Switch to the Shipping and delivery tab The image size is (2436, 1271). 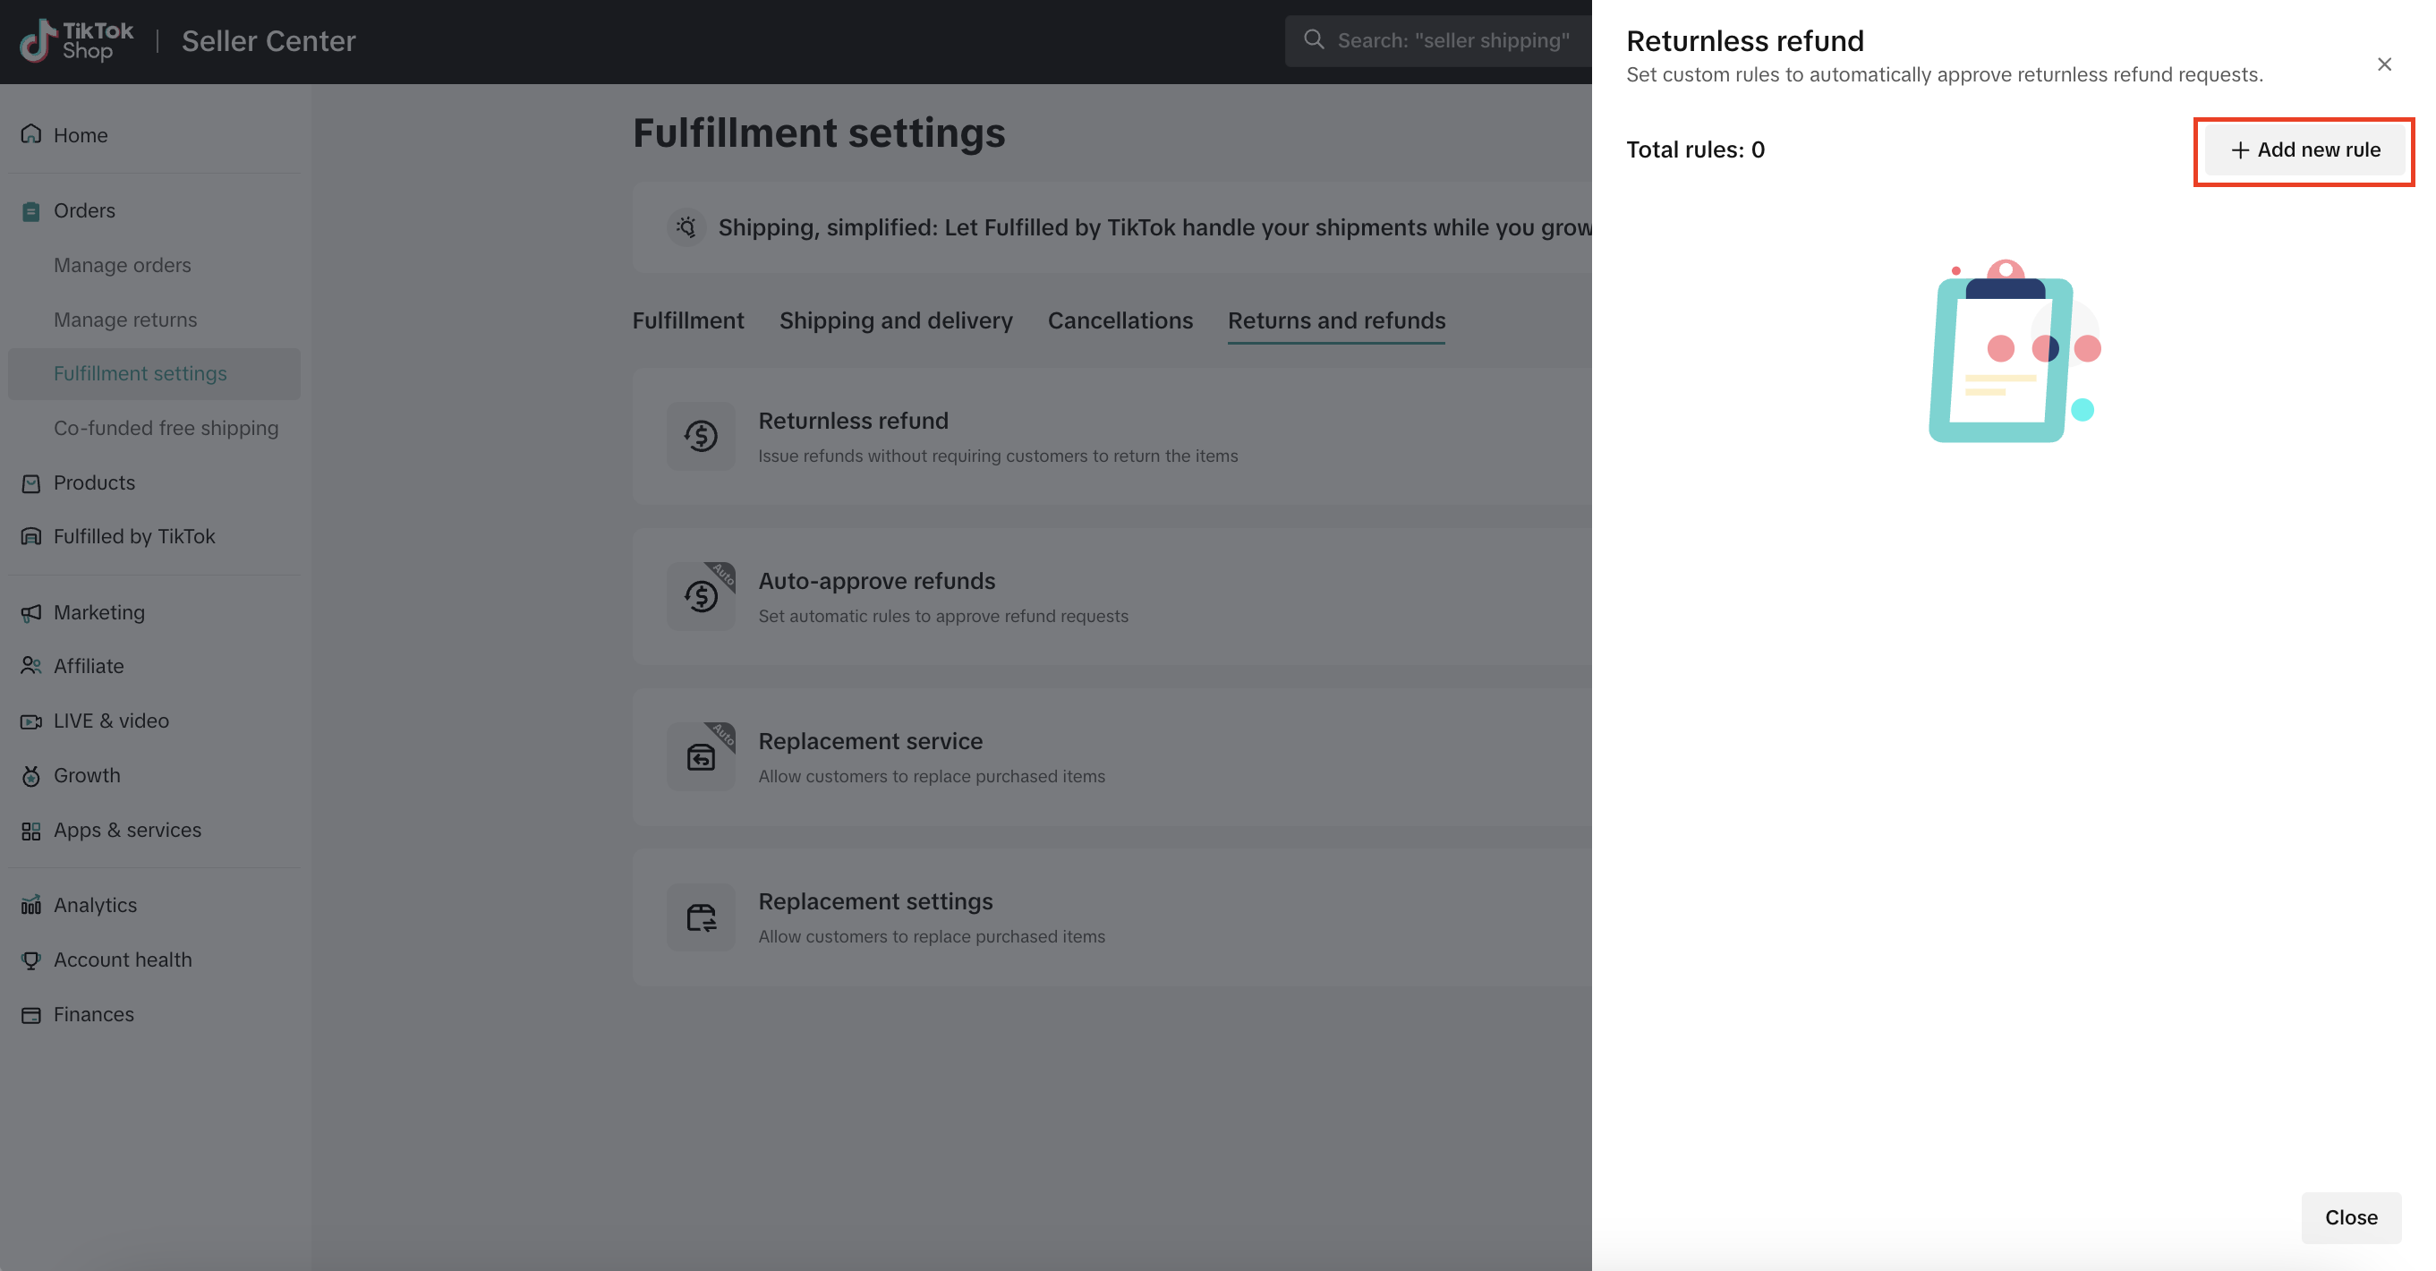(895, 320)
